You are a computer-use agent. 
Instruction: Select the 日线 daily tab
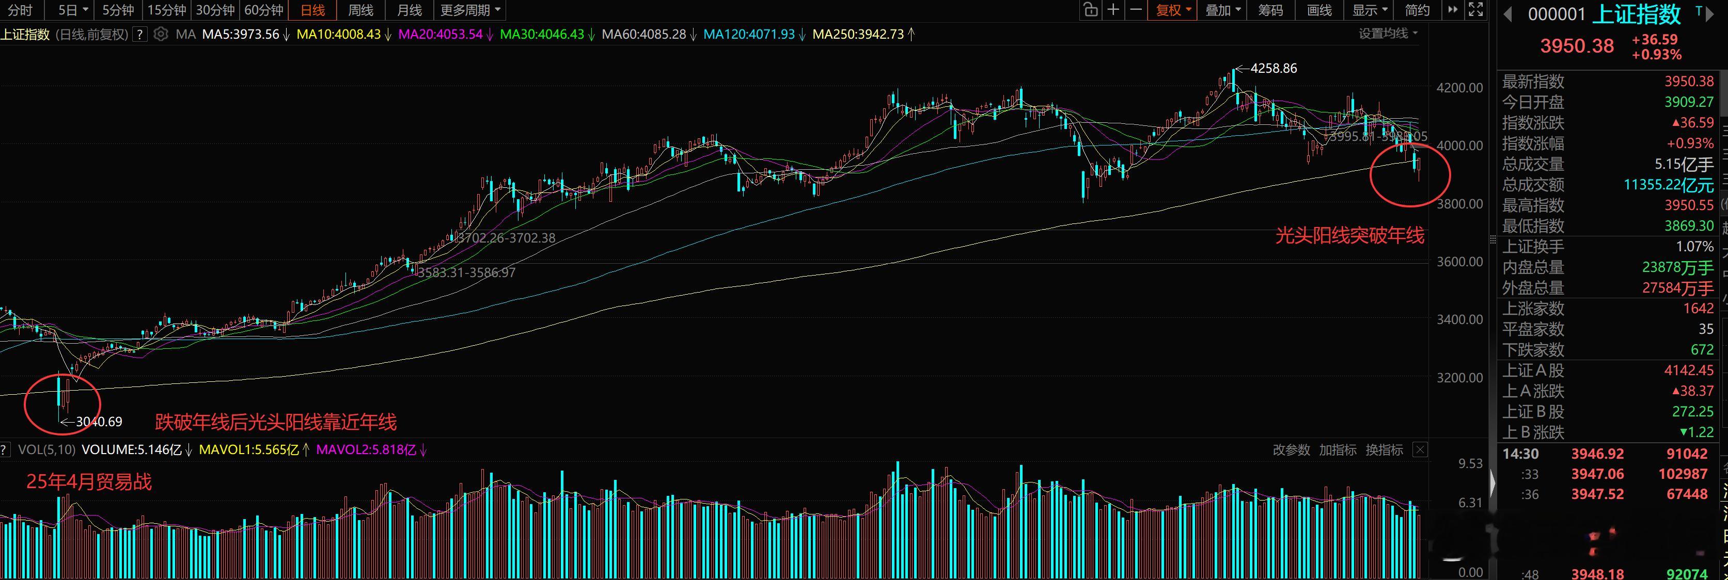(x=312, y=10)
